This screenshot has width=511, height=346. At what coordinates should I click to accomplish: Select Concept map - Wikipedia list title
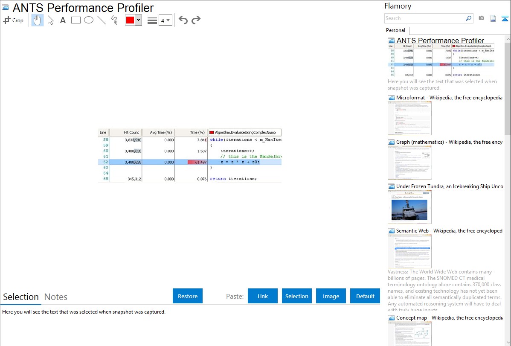[x=450, y=317]
